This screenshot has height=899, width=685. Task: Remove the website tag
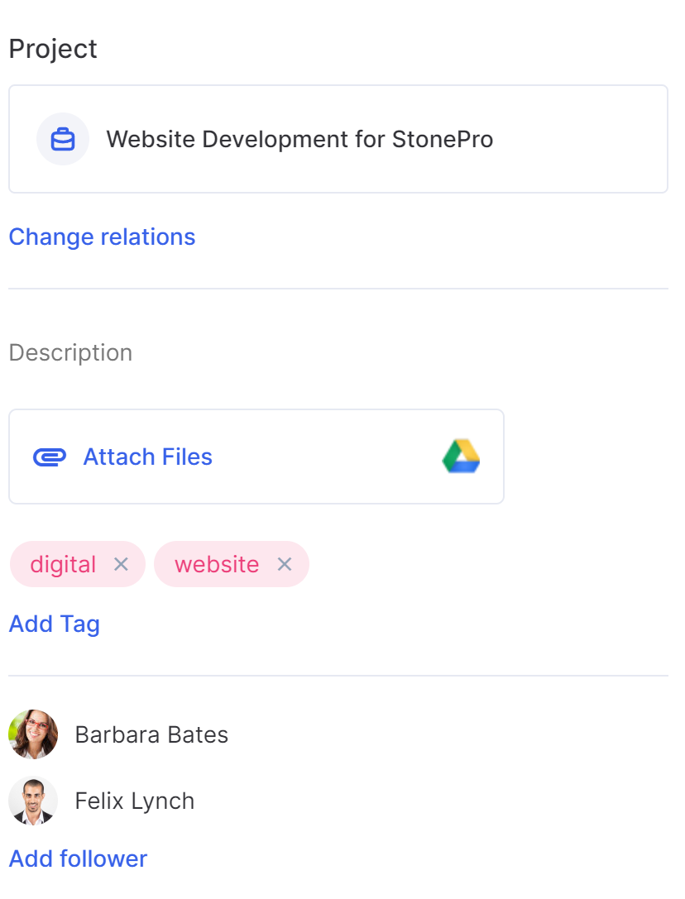(285, 565)
